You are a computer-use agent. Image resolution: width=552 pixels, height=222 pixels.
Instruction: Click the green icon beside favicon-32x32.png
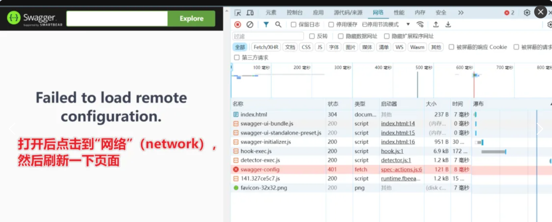click(236, 188)
